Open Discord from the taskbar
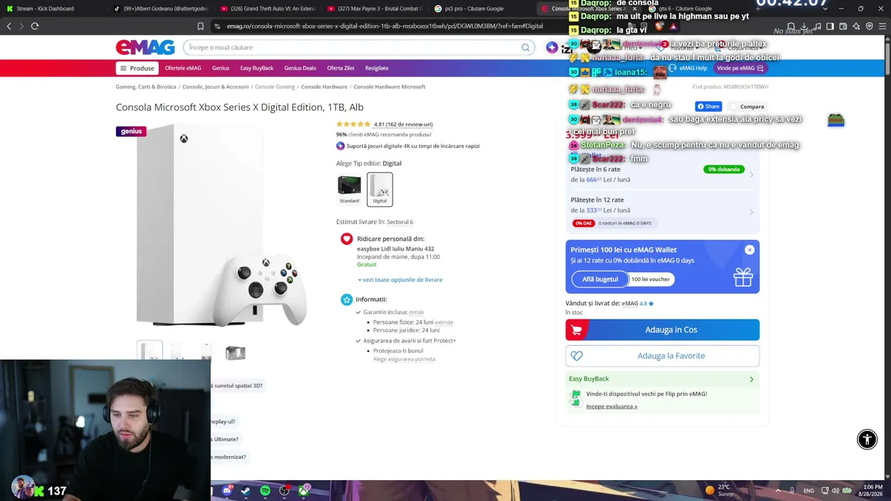The image size is (891, 501). point(227,491)
